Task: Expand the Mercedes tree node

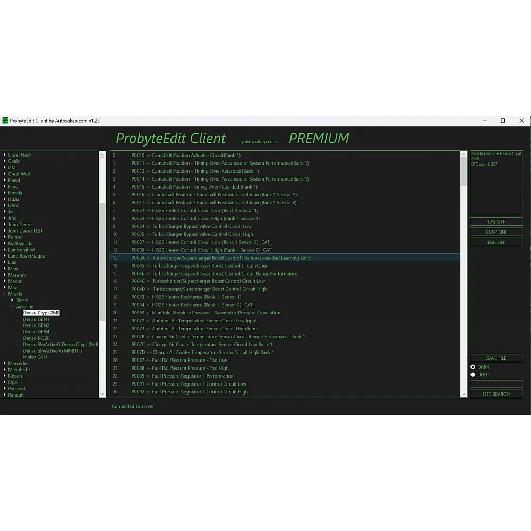Action: pyautogui.click(x=5, y=364)
